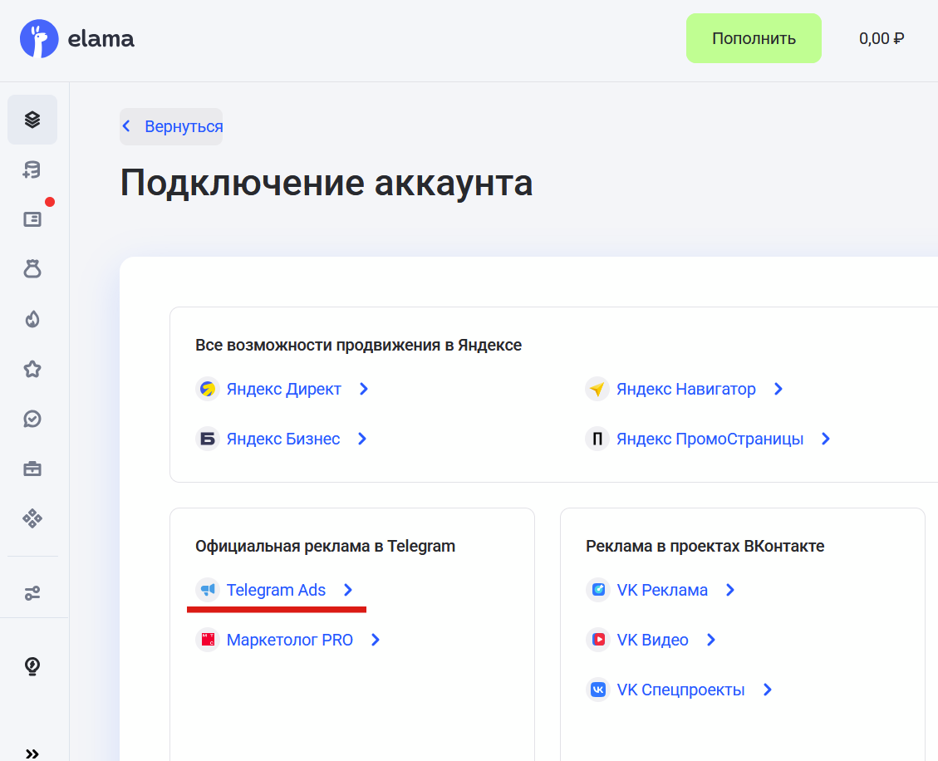Open Telegram Ads connection link
Screen dimensions: 938x761
pos(276,590)
